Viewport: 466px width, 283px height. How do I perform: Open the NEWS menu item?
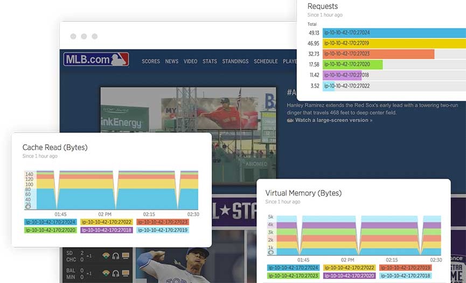[x=172, y=61]
